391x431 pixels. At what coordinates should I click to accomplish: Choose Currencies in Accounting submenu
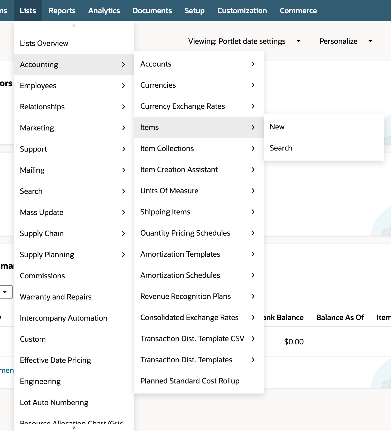[199, 85]
